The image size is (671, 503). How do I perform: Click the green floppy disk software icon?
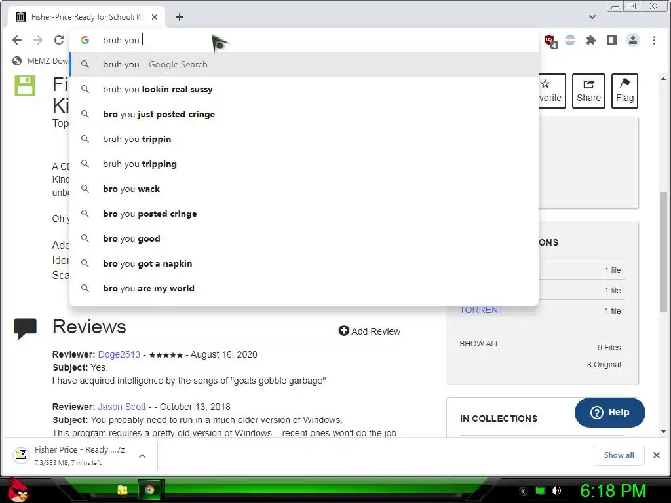[x=25, y=85]
